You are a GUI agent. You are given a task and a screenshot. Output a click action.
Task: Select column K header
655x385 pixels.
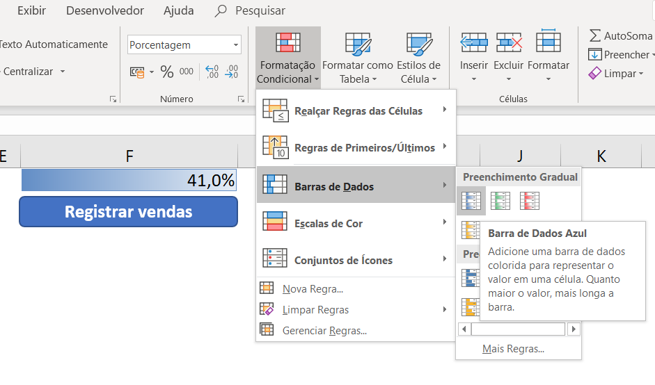pos(601,156)
